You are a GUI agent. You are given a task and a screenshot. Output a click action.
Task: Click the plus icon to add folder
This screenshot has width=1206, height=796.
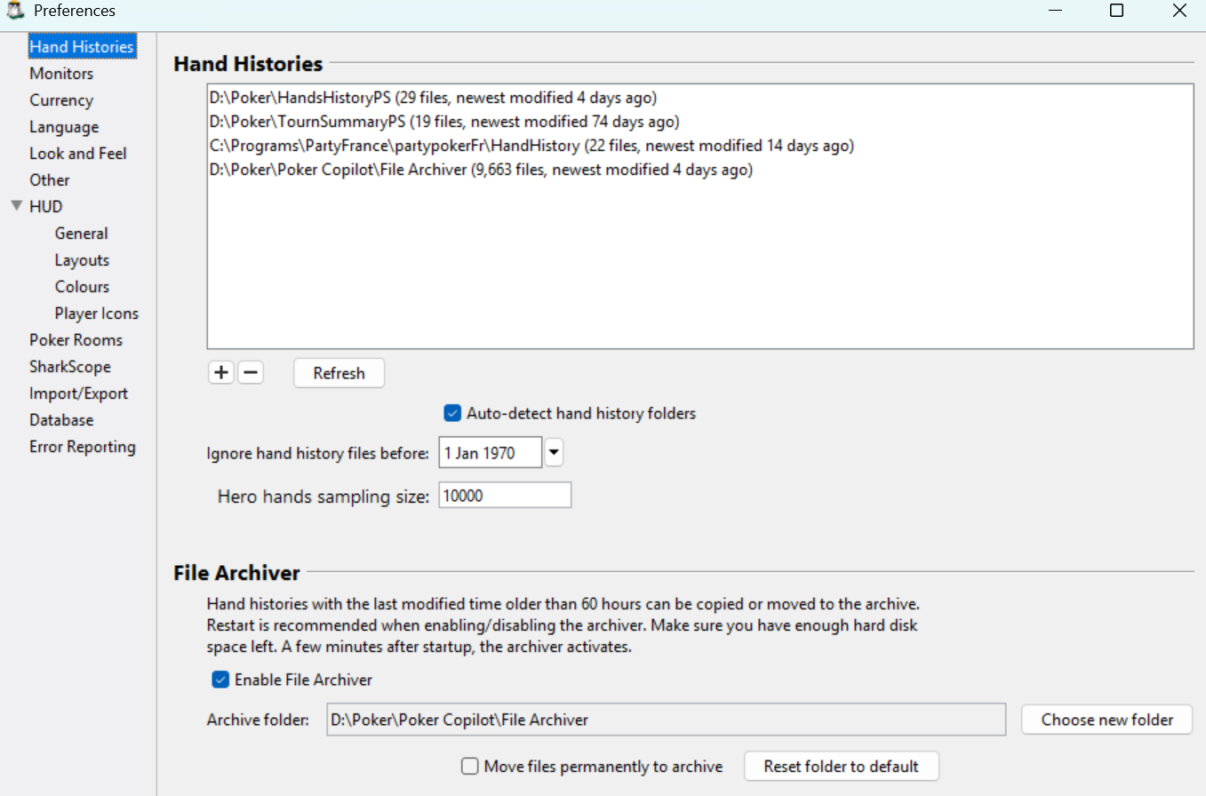[x=221, y=373]
